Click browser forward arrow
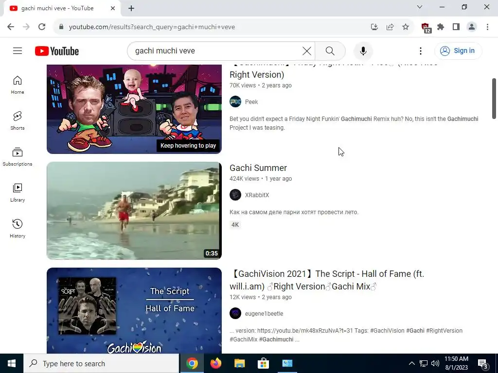Image resolution: width=498 pixels, height=373 pixels. click(x=26, y=27)
